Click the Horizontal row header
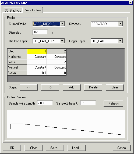This screenshot has height=154, width=134. click(17, 57)
